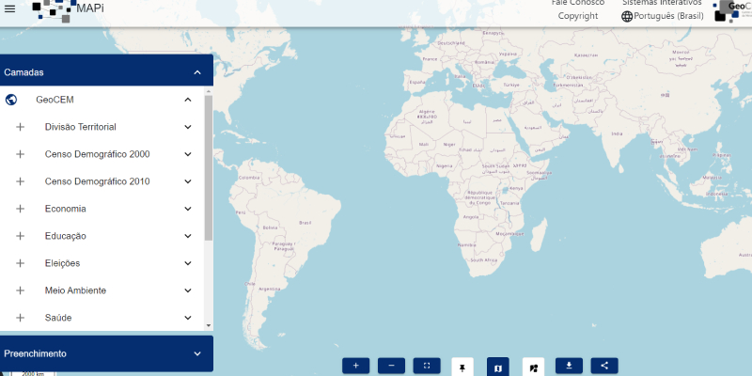Open the Copyright link
The image size is (752, 376).
(578, 16)
